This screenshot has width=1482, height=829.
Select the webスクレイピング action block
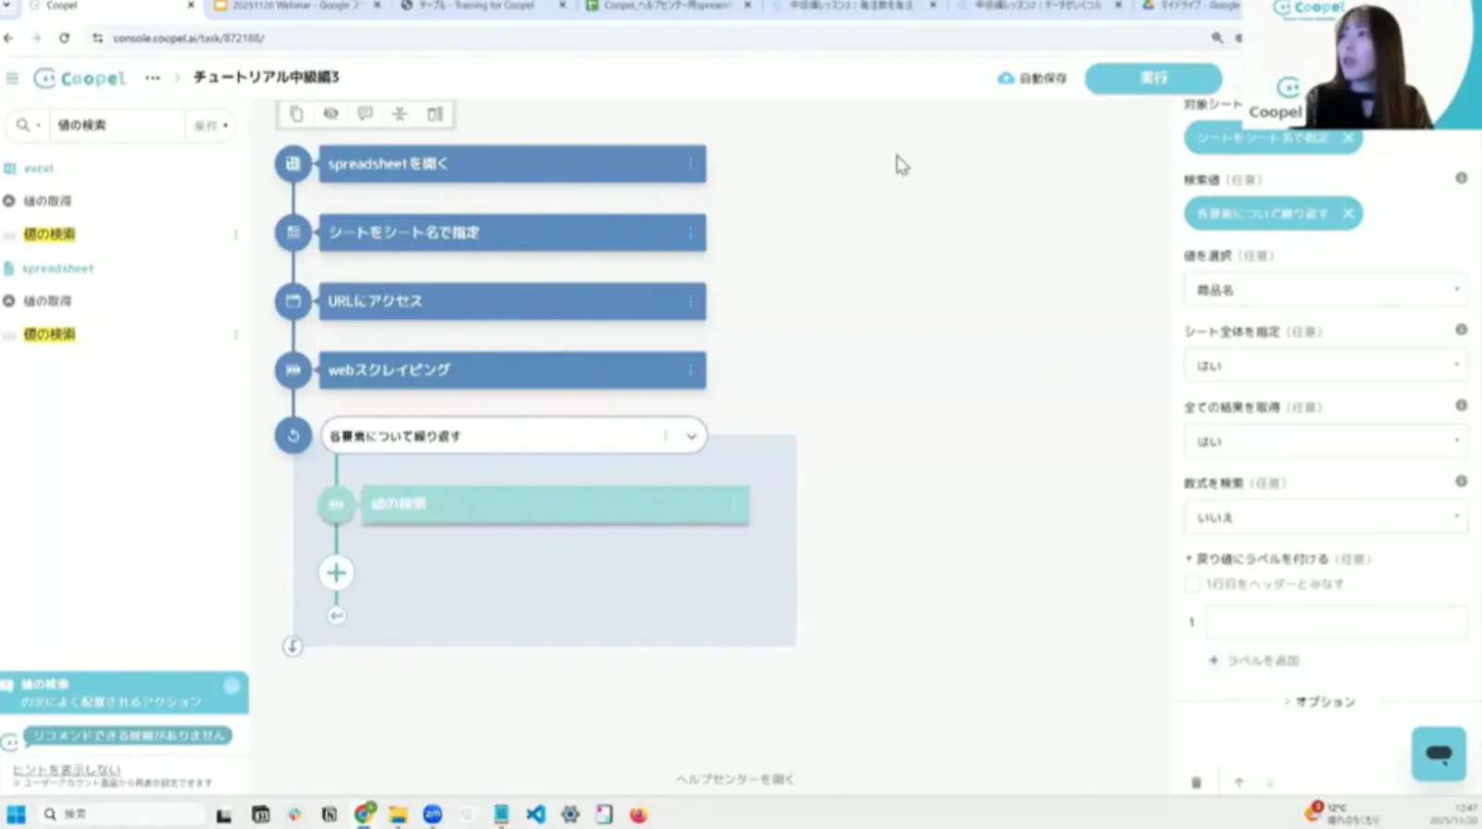click(x=512, y=370)
